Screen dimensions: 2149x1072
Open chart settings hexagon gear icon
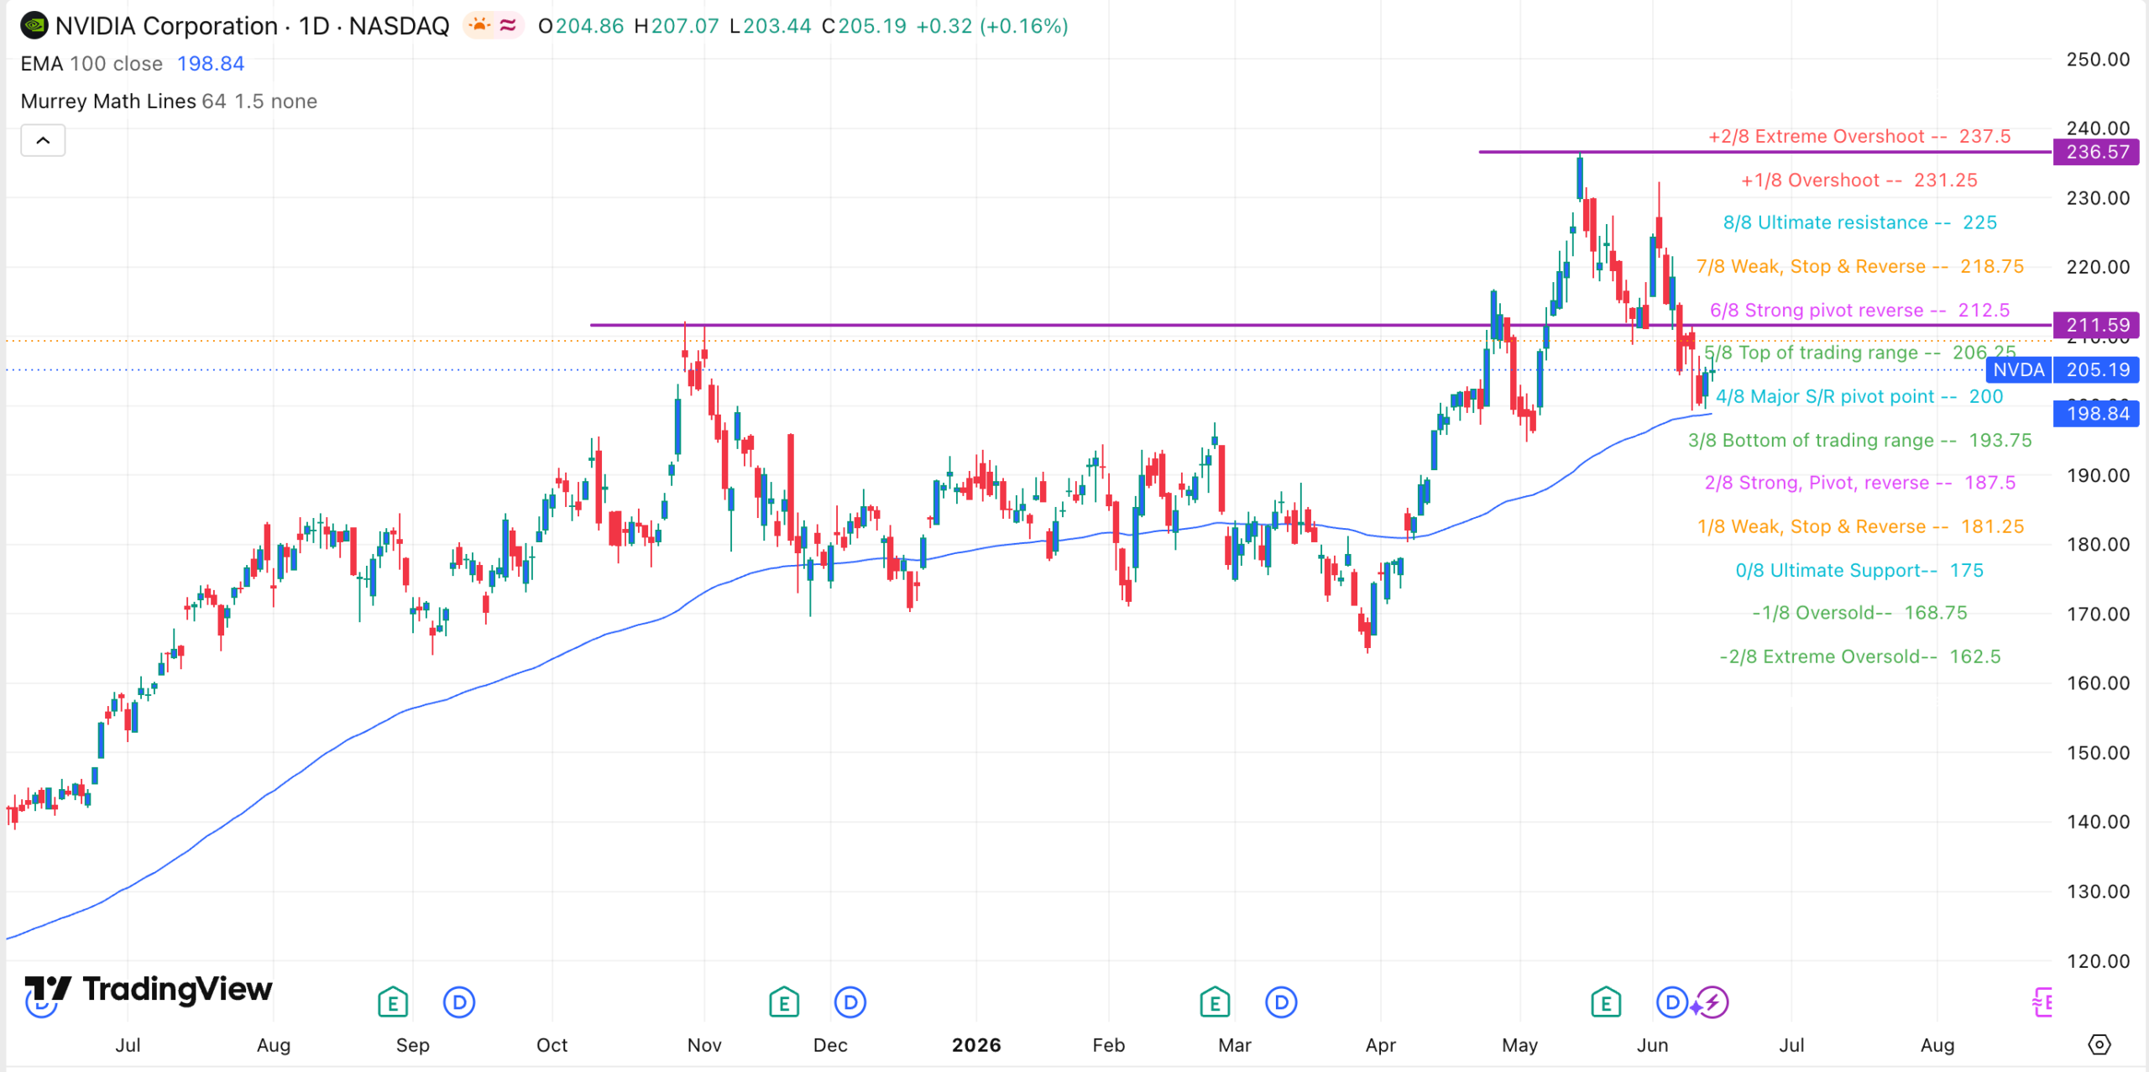(2099, 1045)
